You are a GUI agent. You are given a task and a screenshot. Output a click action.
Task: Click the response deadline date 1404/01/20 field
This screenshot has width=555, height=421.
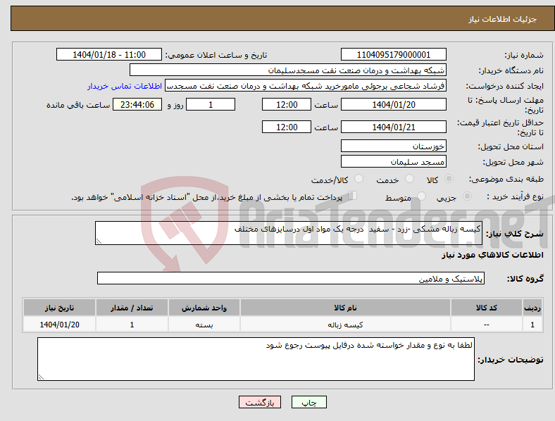[393, 104]
